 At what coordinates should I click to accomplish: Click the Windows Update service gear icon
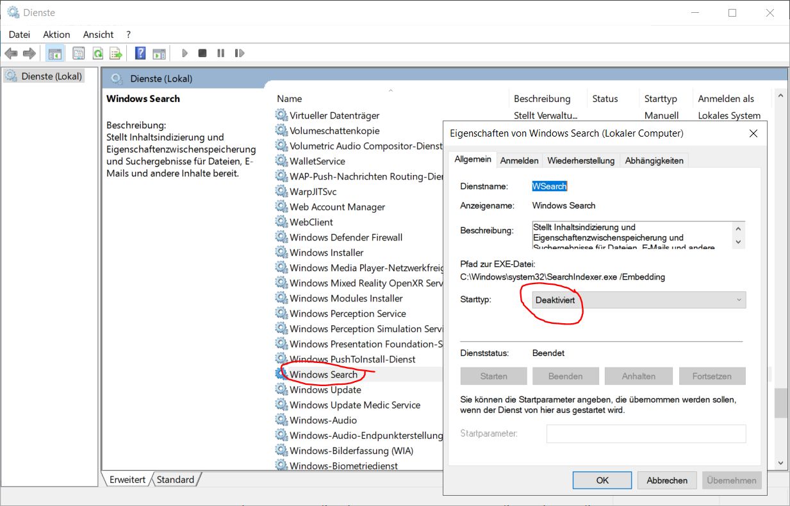click(x=281, y=390)
